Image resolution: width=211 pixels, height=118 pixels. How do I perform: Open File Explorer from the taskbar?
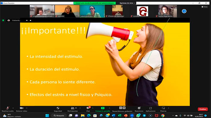83,116
